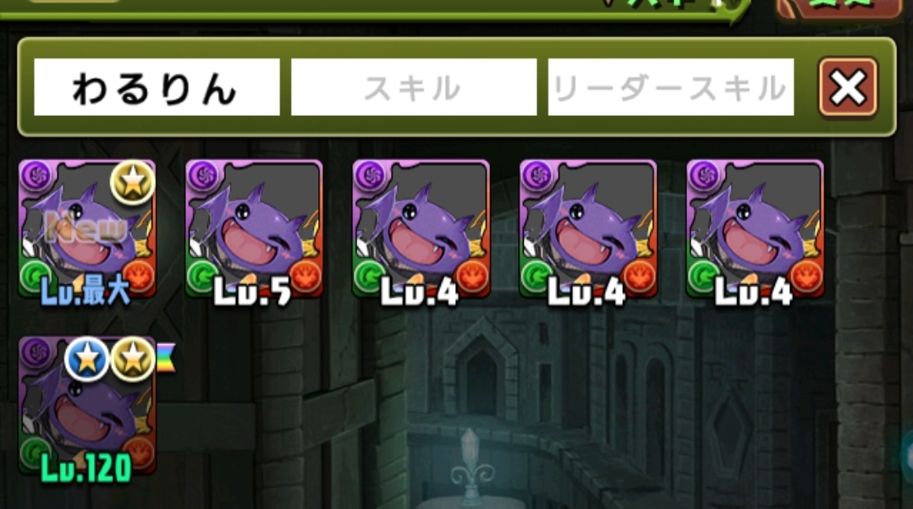This screenshot has height=509, width=913.
Task: Select the Lv.最大 monster card
Action: coord(87,229)
